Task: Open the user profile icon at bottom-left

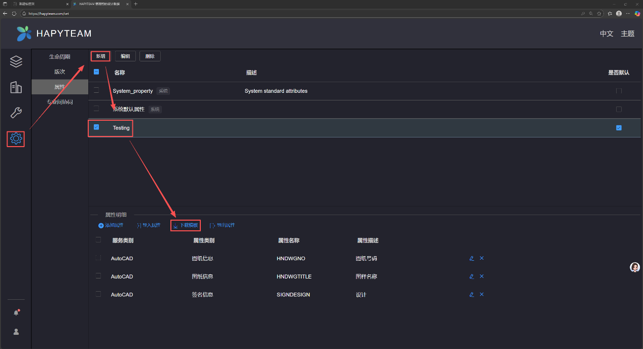Action: click(16, 332)
